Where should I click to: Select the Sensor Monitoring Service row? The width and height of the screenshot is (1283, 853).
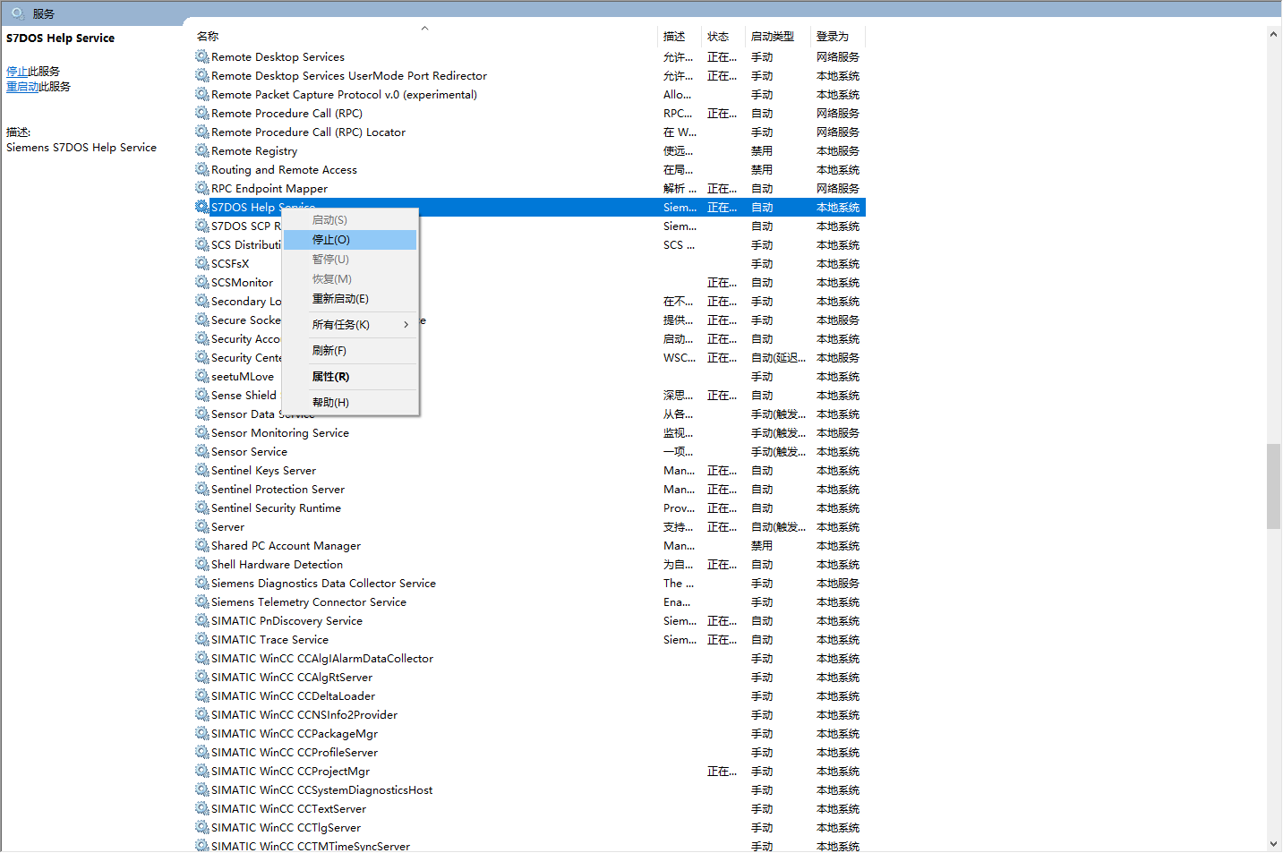279,433
